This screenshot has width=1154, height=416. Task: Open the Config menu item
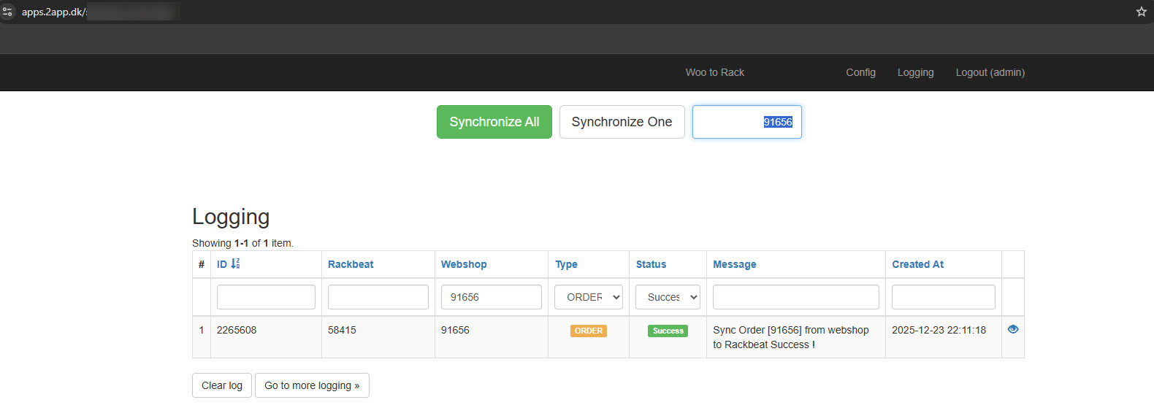[x=860, y=72]
